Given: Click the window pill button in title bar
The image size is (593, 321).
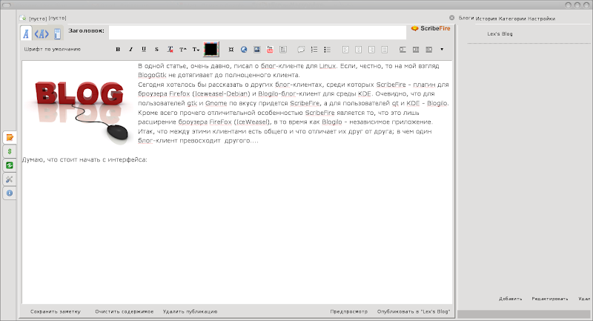Looking at the screenshot, I should pos(7,5).
